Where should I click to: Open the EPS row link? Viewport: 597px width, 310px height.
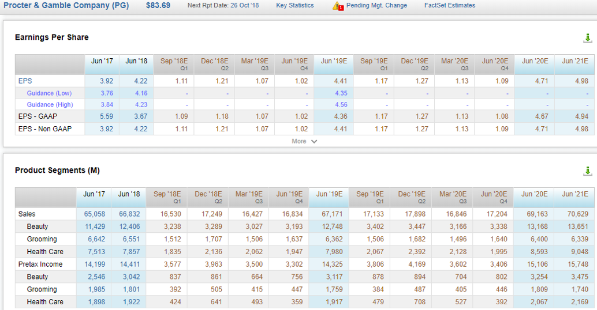25,81
